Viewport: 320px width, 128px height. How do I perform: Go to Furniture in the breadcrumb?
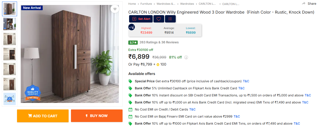coord(146,4)
